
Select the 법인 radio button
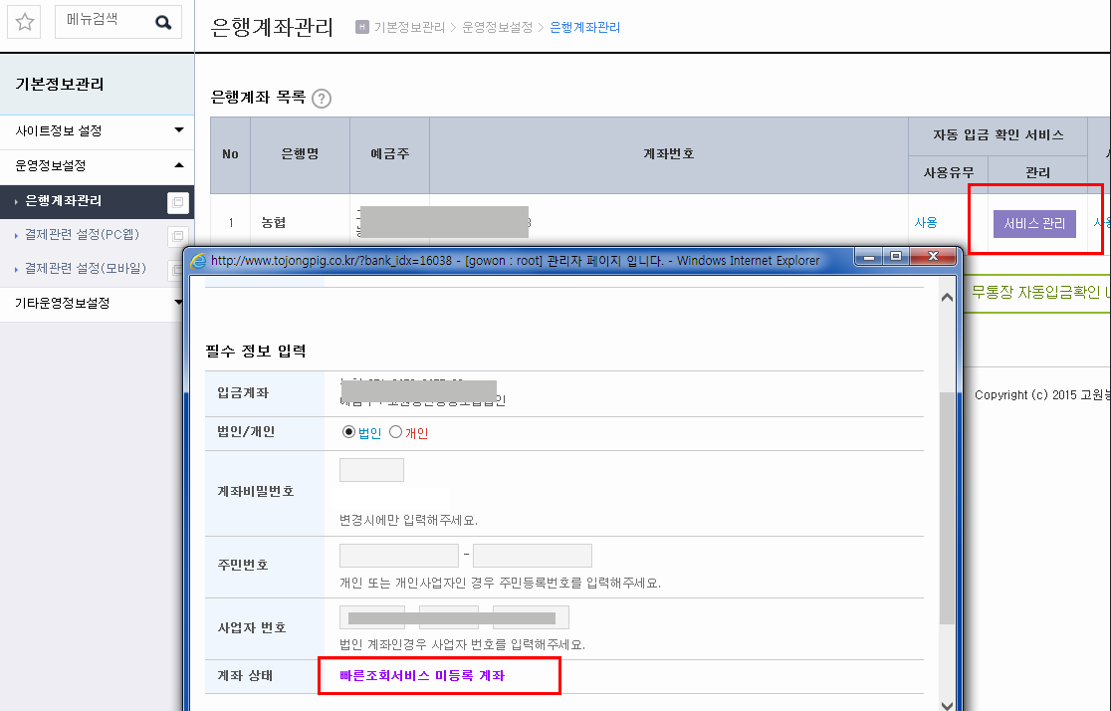point(348,432)
